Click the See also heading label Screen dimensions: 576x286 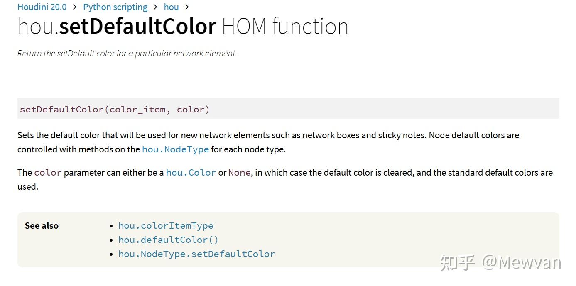(42, 226)
